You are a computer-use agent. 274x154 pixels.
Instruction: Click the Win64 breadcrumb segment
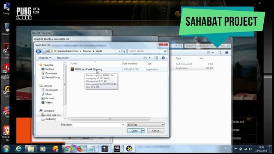[99, 51]
